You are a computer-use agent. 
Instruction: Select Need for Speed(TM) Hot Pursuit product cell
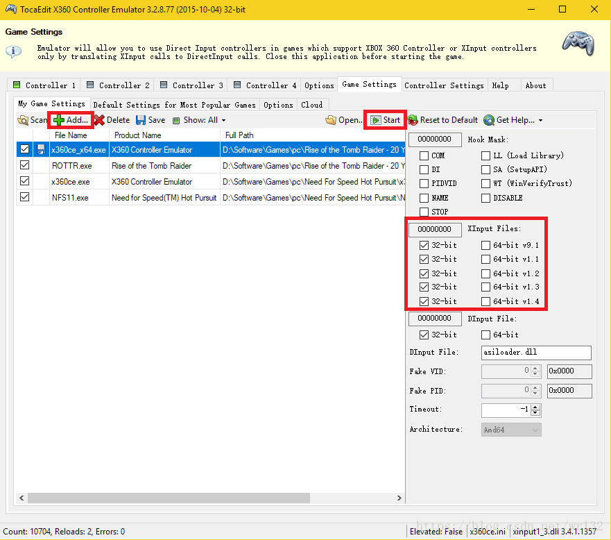point(164,198)
